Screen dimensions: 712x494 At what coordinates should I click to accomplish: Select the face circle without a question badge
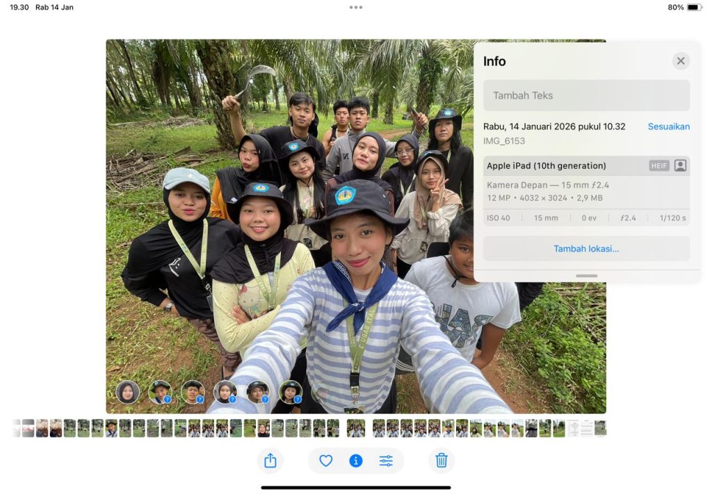click(x=127, y=393)
